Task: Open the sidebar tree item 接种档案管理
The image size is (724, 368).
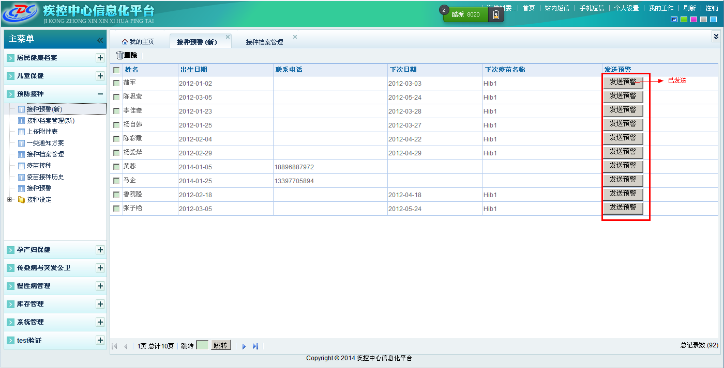Action: tap(46, 154)
